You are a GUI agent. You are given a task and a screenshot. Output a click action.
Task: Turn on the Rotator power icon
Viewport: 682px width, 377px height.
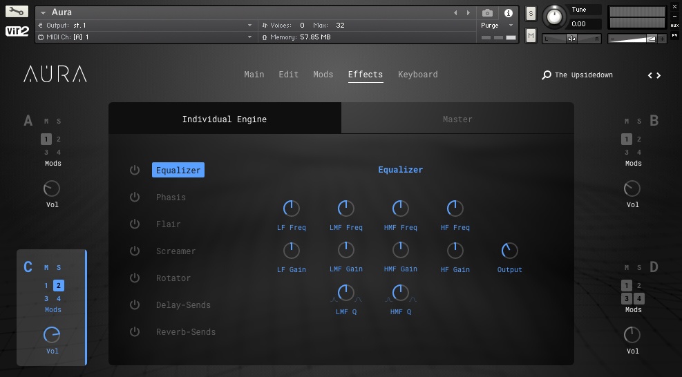point(135,278)
